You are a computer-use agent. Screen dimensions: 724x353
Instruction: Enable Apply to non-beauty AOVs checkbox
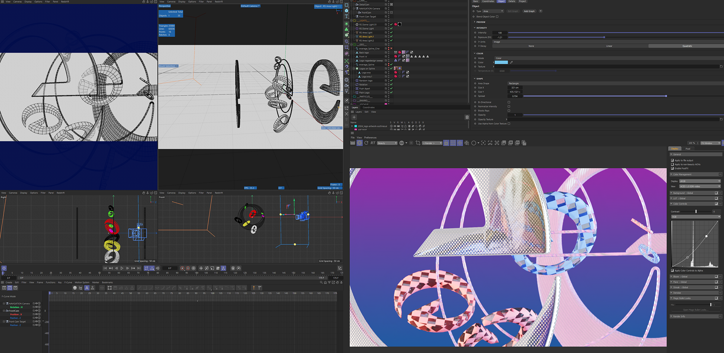tap(672, 164)
